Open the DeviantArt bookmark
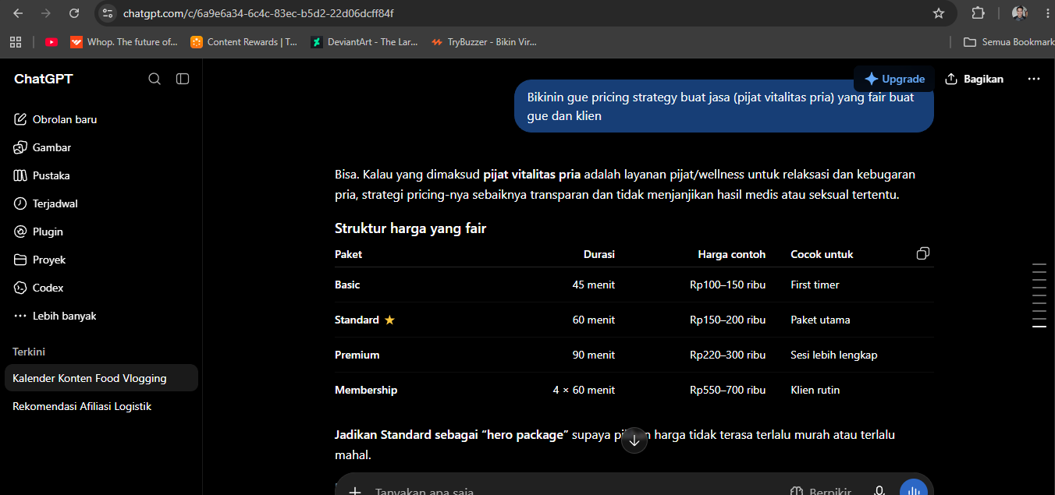The height and width of the screenshot is (495, 1055). tap(364, 42)
